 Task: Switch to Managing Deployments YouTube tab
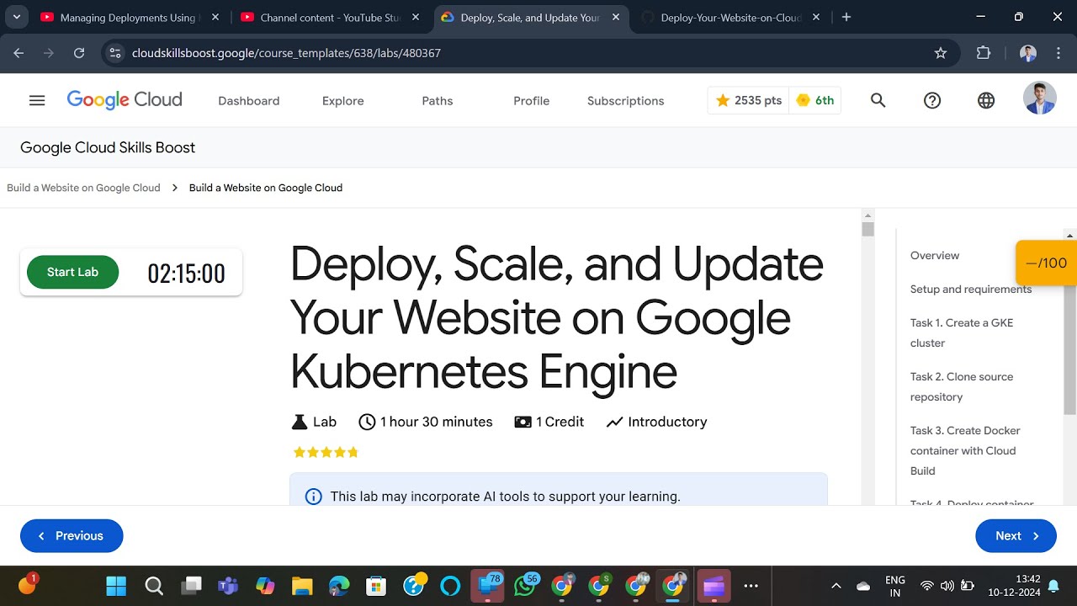pyautogui.click(x=129, y=17)
